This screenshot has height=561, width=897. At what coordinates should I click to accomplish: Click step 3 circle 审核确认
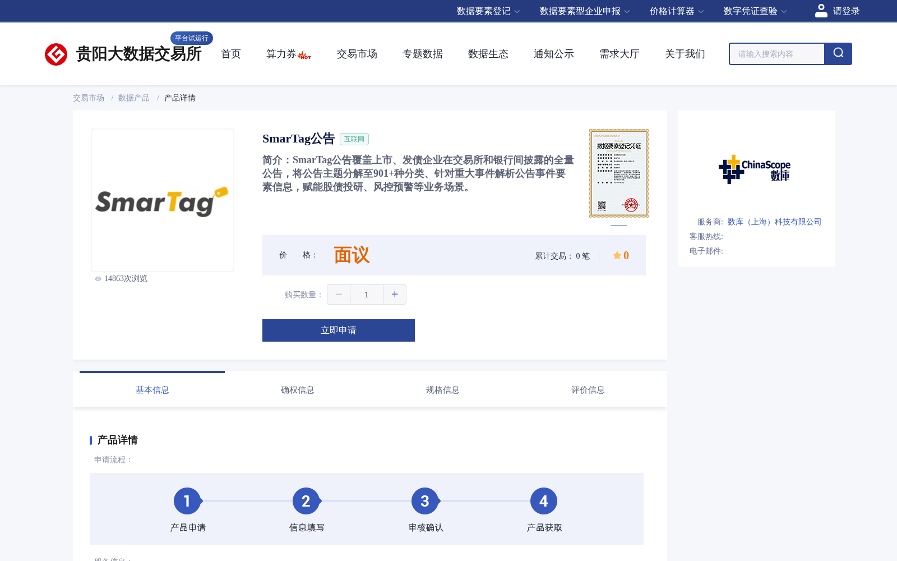click(425, 501)
